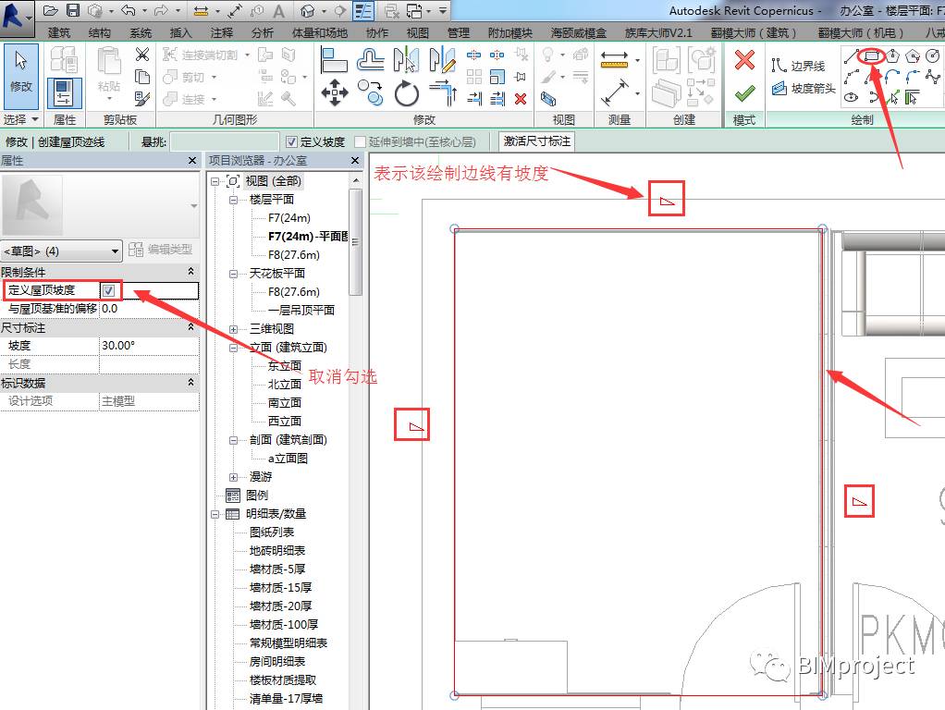
Task: Click the Open folder icon in quick access
Action: click(x=51, y=10)
